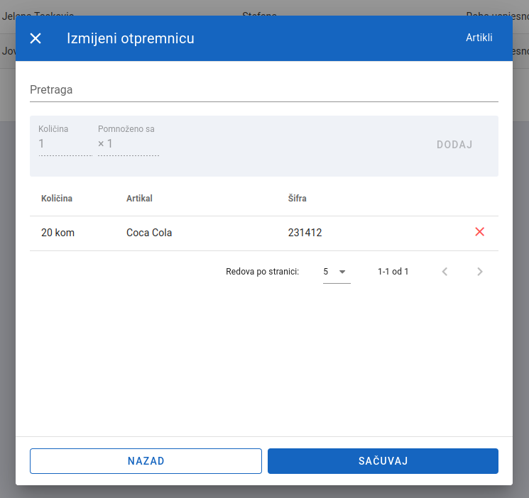Click the Redova po stranici label
Image resolution: width=529 pixels, height=498 pixels.
click(x=263, y=272)
